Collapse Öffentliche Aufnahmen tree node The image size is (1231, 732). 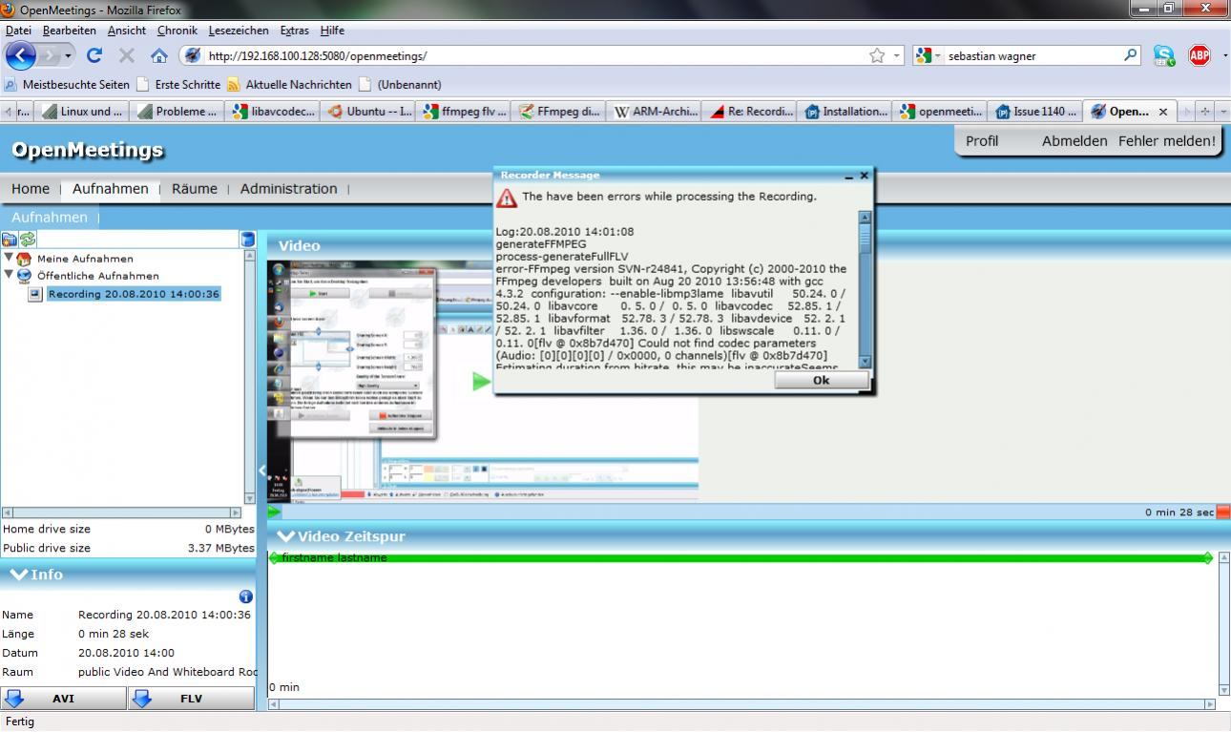tap(9, 275)
